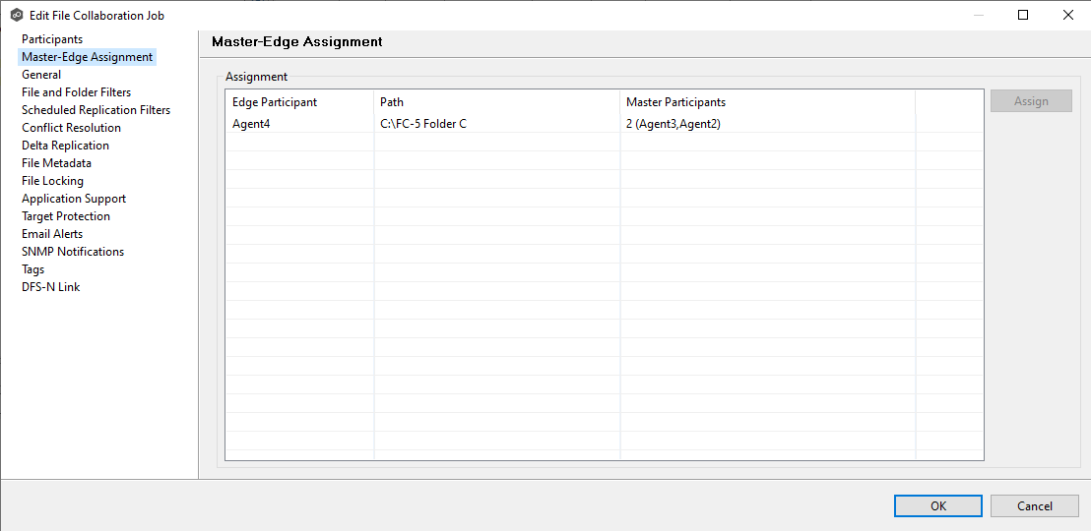The height and width of the screenshot is (531, 1091).
Task: Select SNMP Notifications page
Action: tap(73, 252)
